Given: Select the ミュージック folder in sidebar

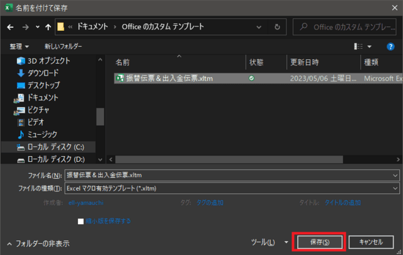Looking at the screenshot, I should pyautogui.click(x=42, y=134).
